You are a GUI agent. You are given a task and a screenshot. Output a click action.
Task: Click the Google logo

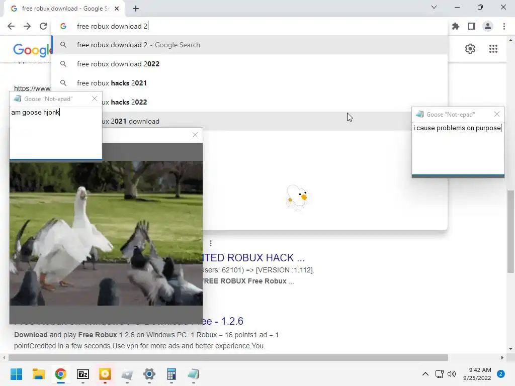32,50
